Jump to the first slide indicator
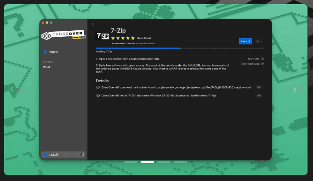The height and width of the screenshot is (181, 313). [131, 162]
